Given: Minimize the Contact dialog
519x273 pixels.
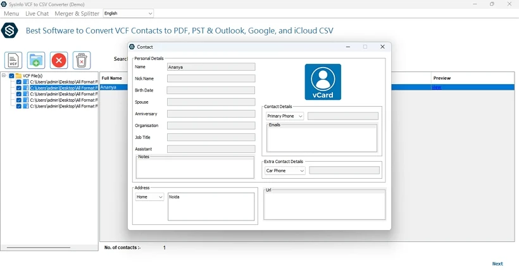Looking at the screenshot, I should click(348, 47).
